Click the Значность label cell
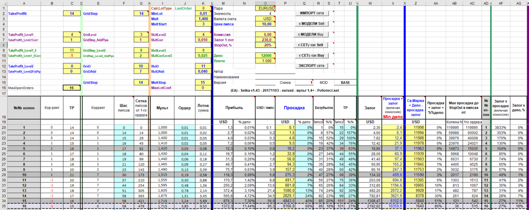This screenshot has height=210, width=529. pos(223,14)
